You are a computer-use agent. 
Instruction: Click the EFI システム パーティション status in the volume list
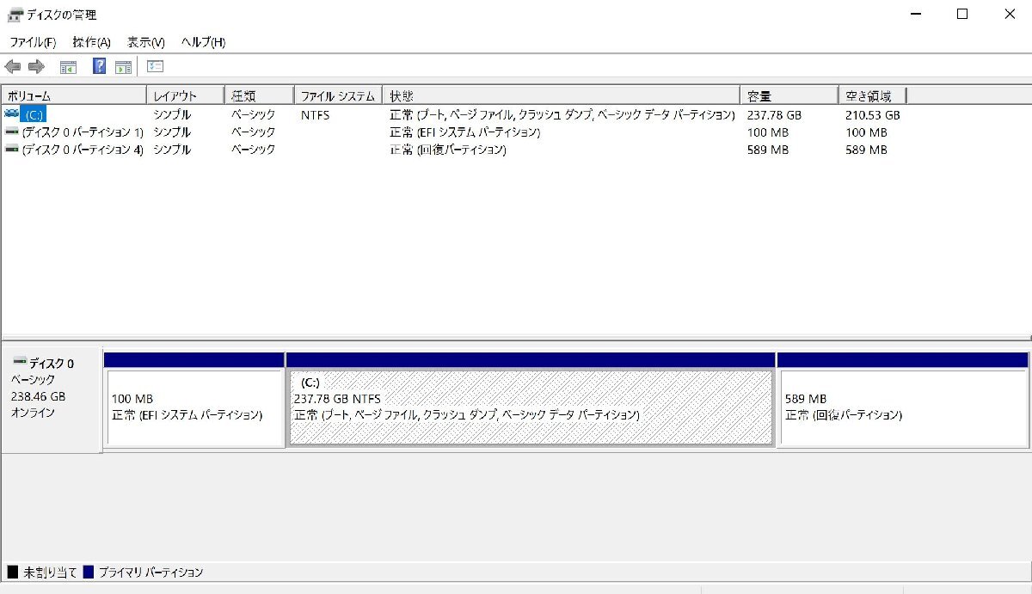tap(464, 132)
